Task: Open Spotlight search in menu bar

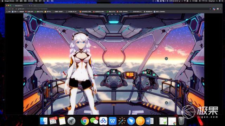Action: pyautogui.click(x=217, y=1)
